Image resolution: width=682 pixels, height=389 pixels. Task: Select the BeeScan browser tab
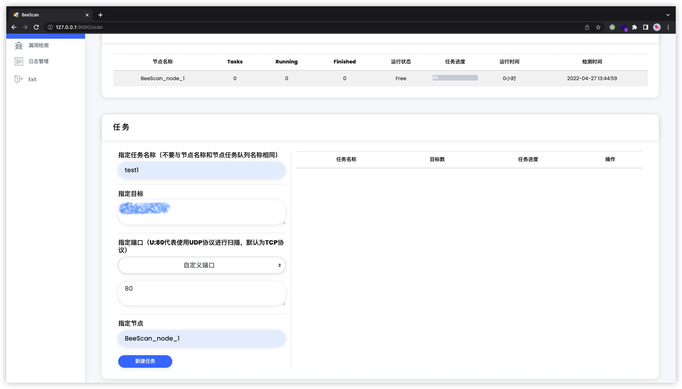coord(49,15)
